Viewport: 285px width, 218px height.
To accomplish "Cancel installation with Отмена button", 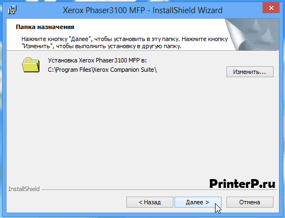I will click(250, 202).
